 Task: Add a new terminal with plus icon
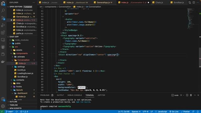click(181, 95)
